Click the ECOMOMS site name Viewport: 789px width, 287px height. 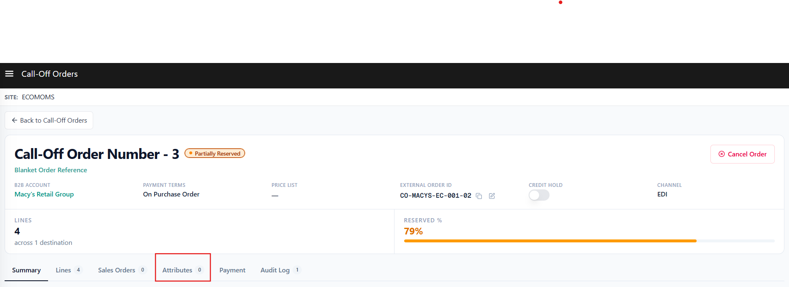click(38, 97)
